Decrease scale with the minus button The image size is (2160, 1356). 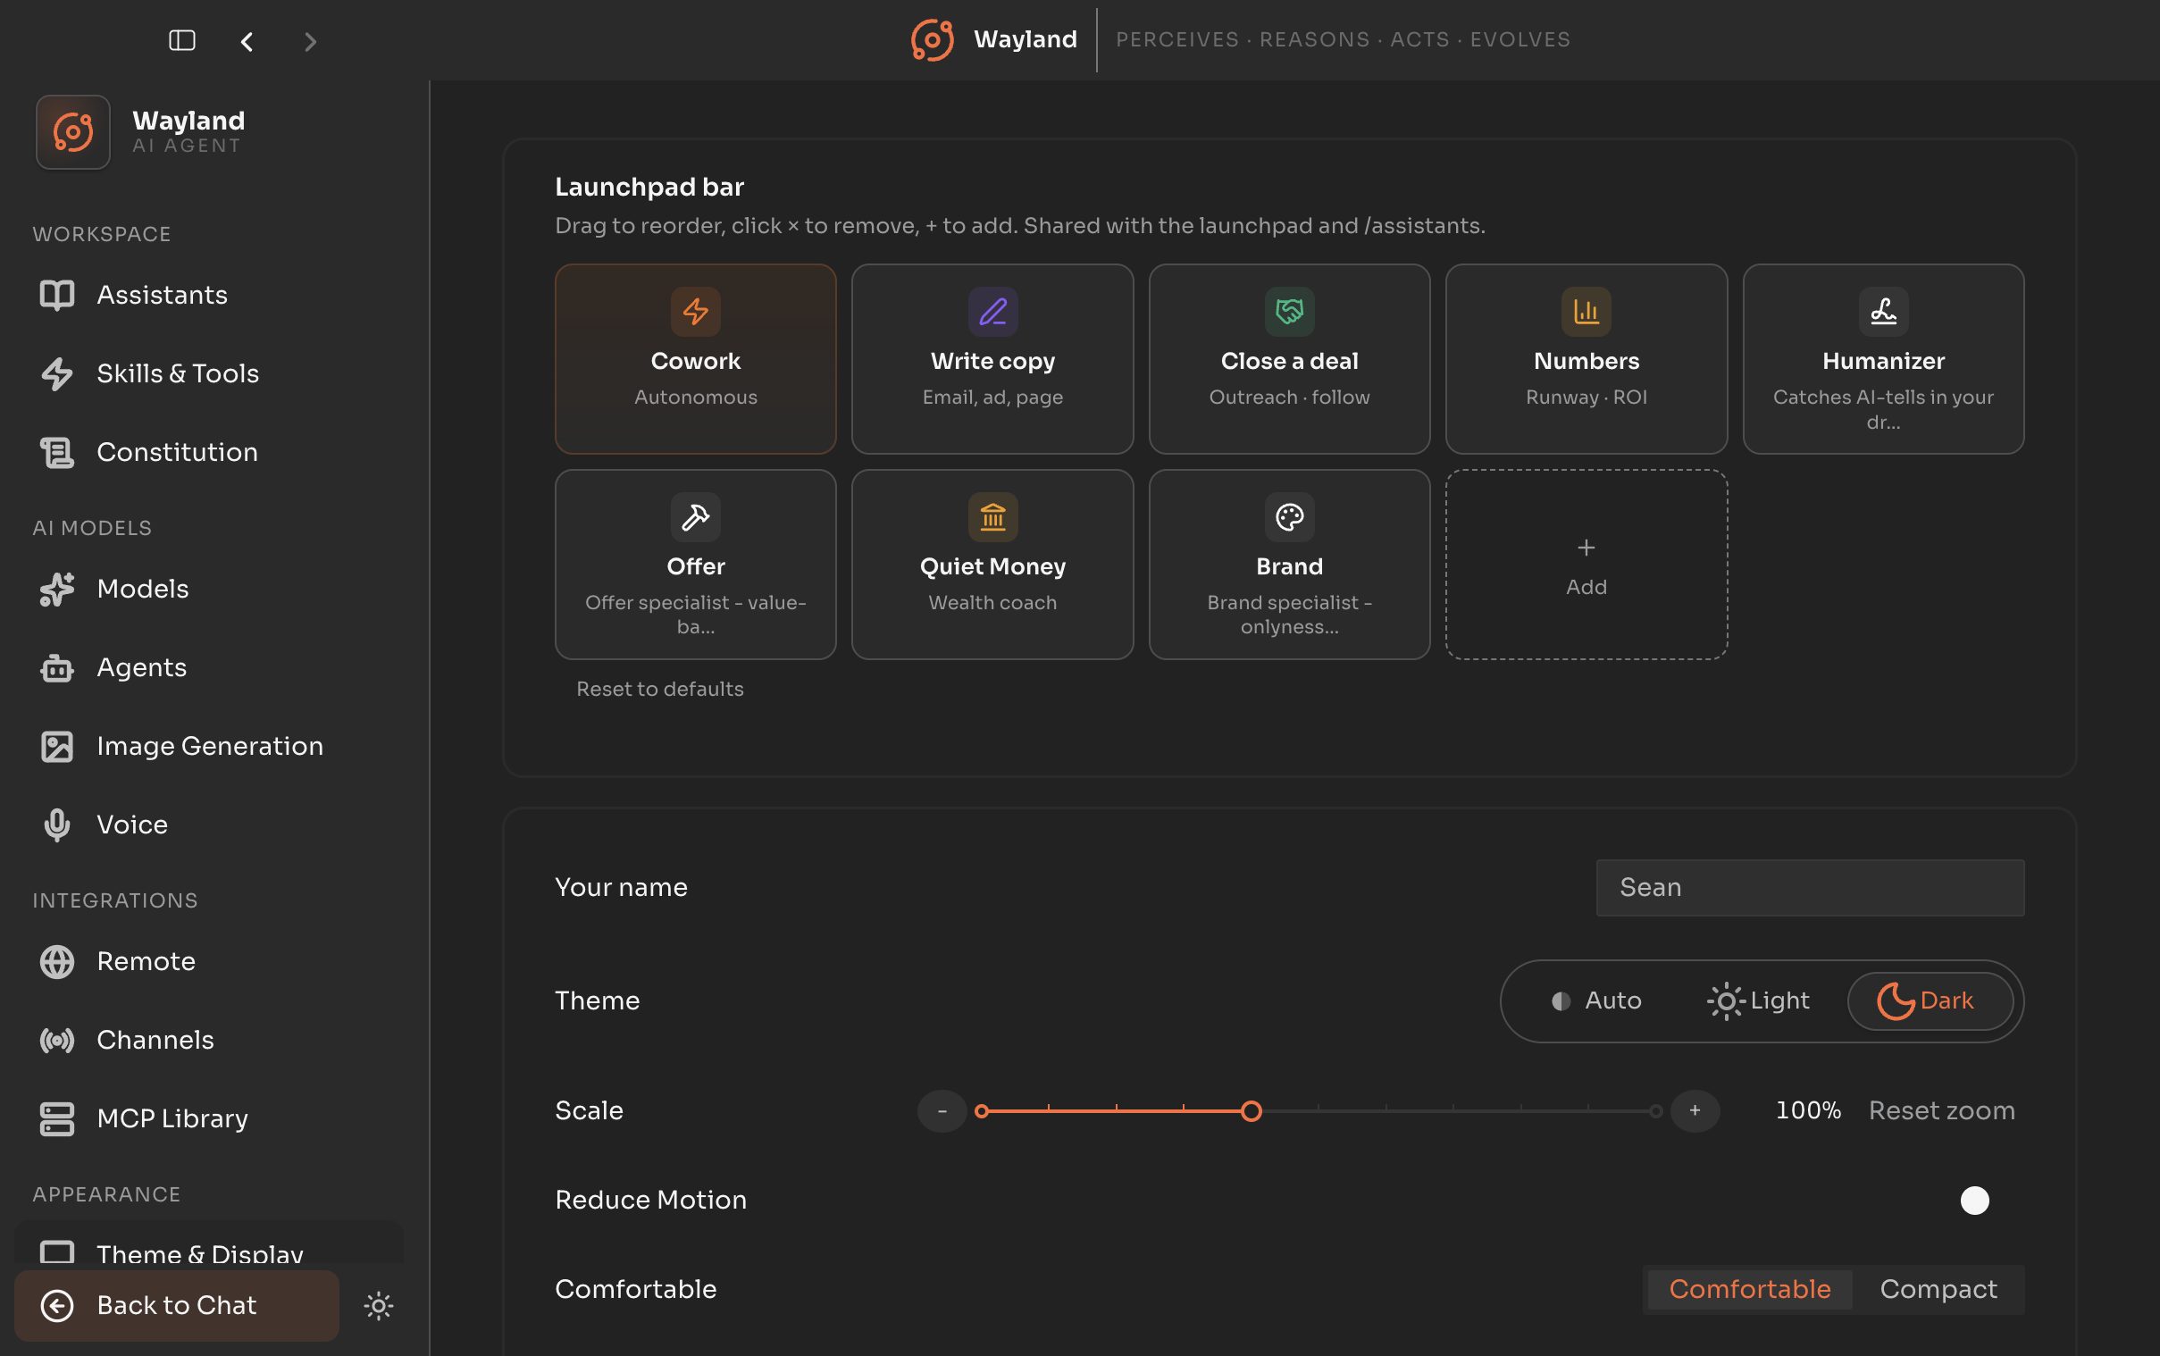click(942, 1111)
